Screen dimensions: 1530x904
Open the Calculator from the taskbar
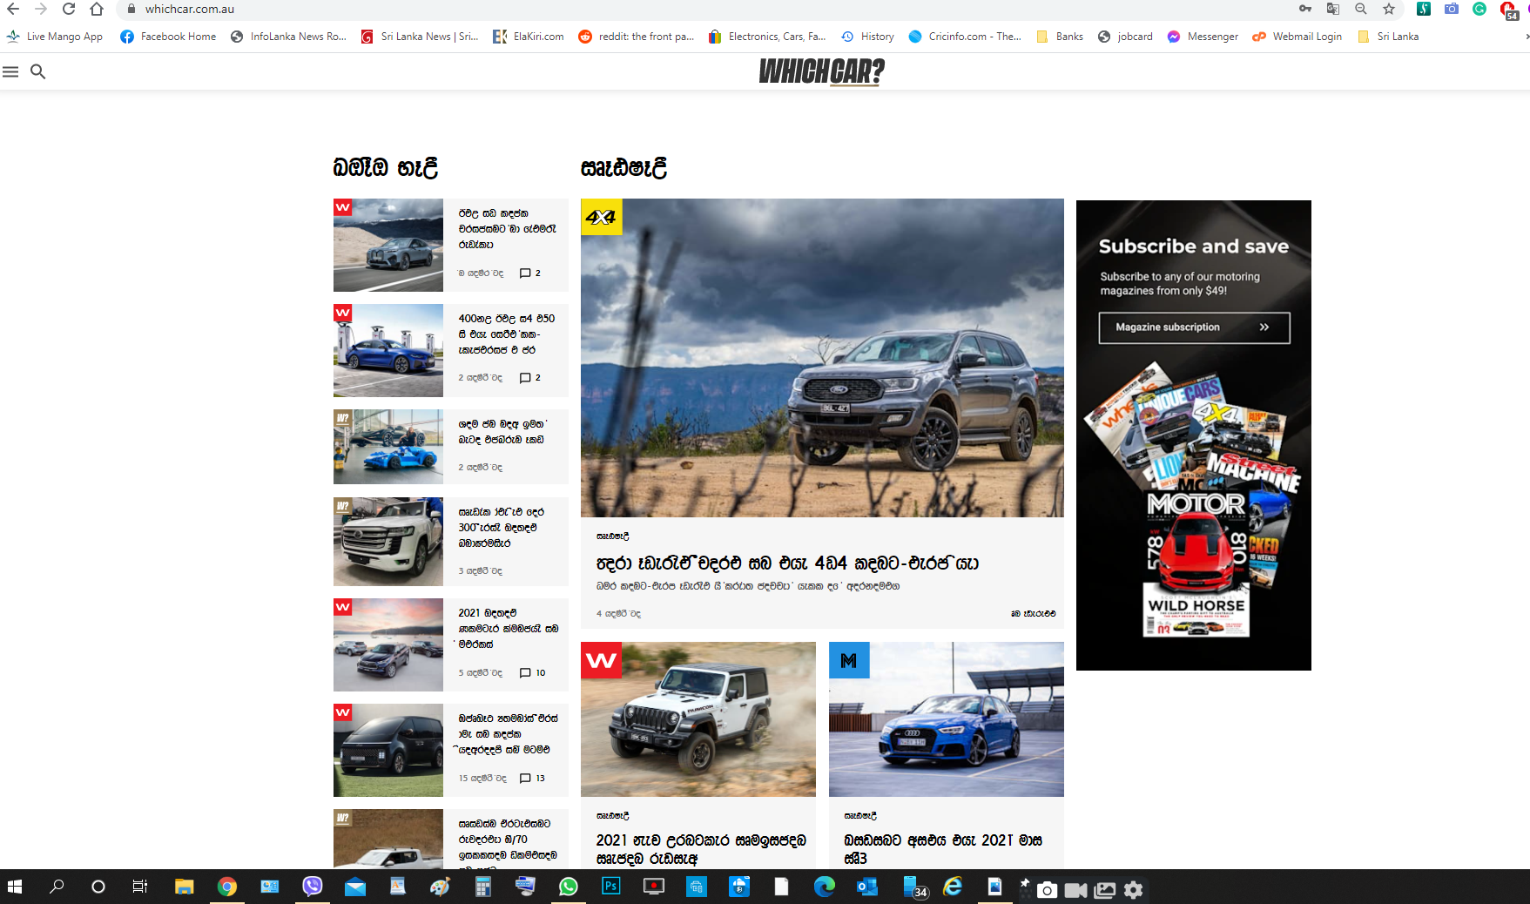click(x=482, y=887)
